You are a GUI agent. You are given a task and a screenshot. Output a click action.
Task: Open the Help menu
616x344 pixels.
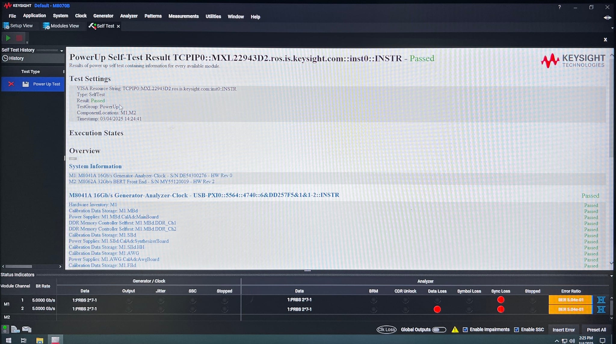coord(255,17)
